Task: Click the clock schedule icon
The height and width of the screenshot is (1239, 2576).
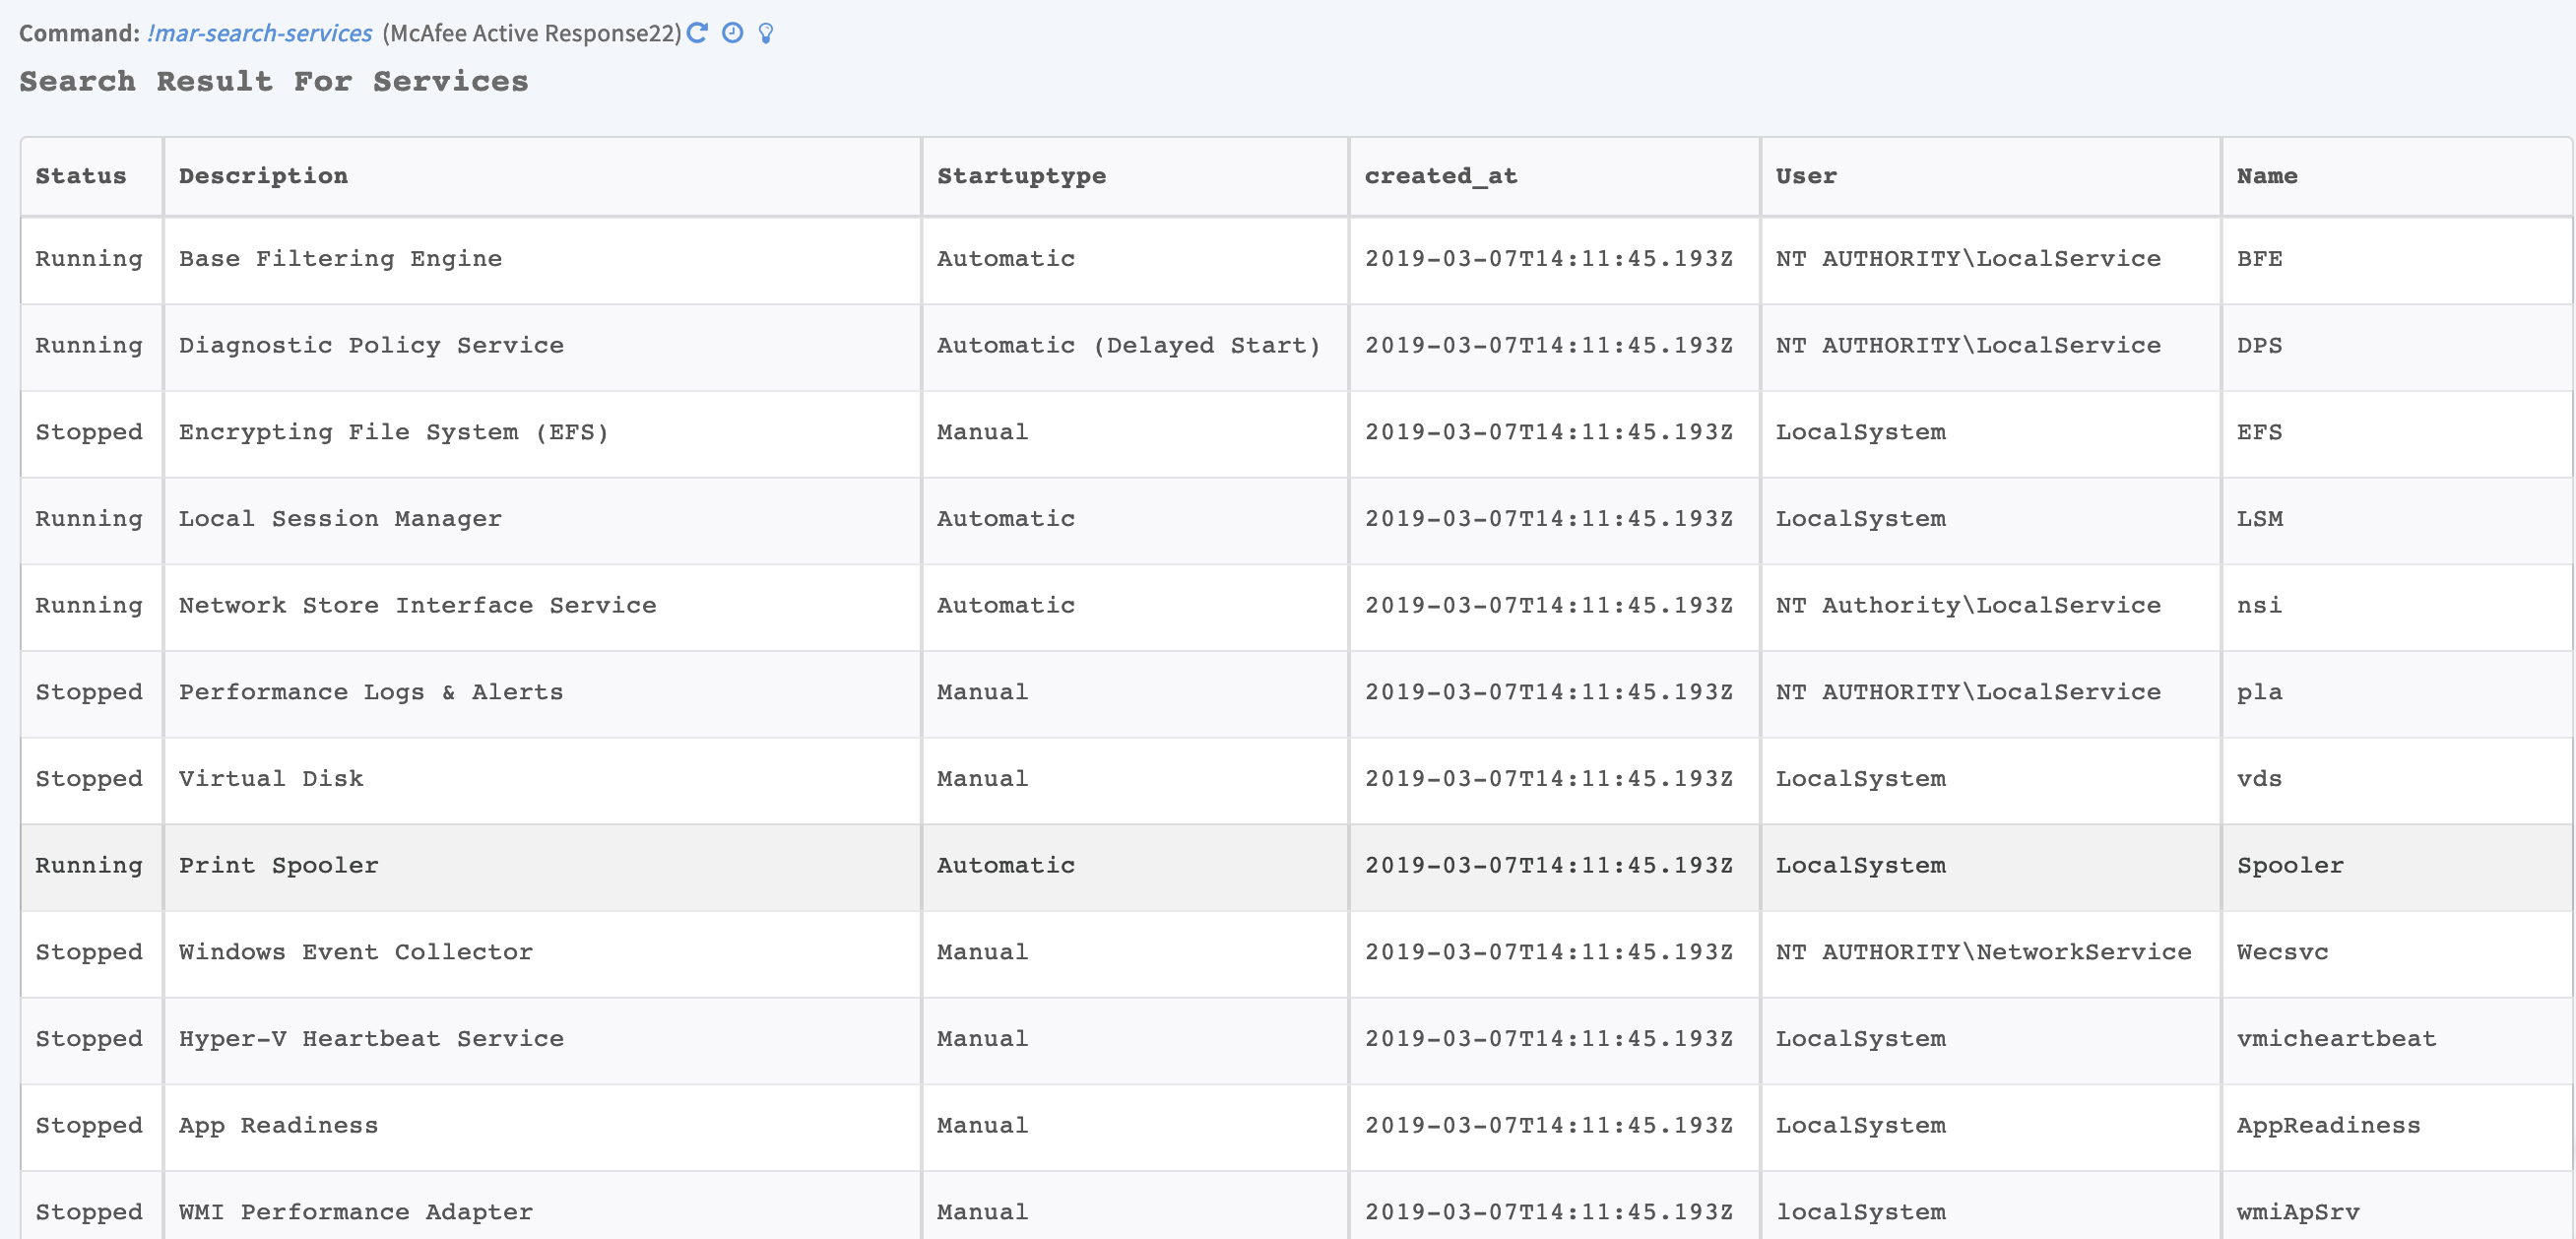Action: [x=732, y=33]
